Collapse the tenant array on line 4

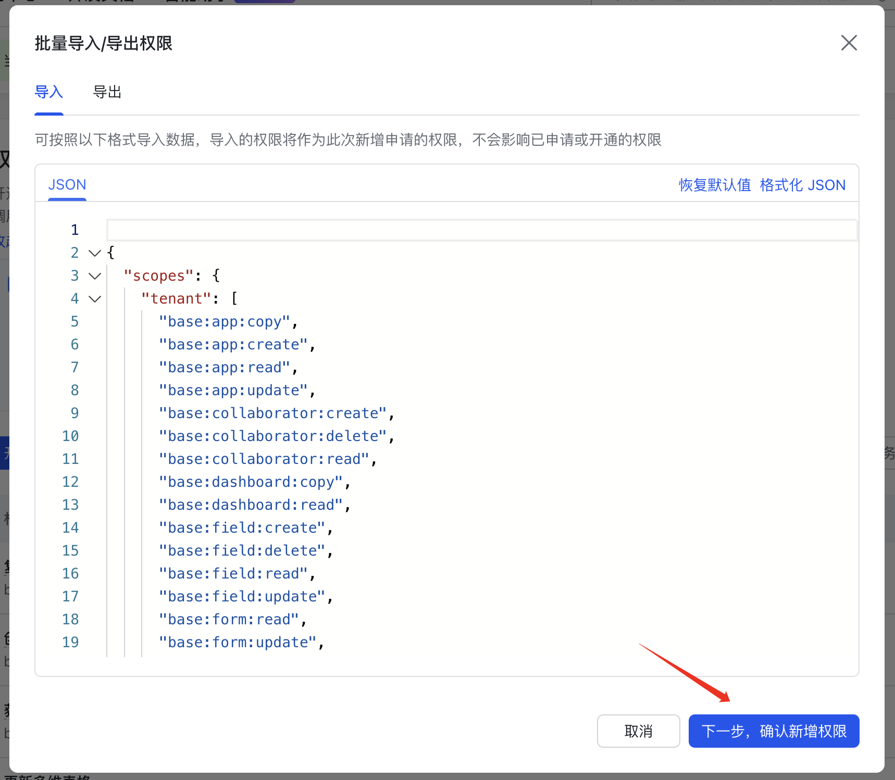[94, 298]
